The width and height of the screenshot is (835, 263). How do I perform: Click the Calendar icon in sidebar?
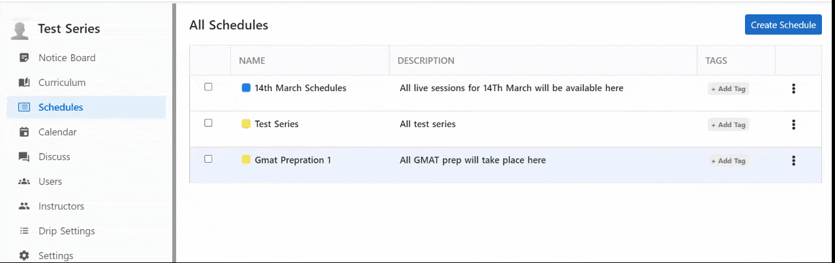[x=24, y=132]
